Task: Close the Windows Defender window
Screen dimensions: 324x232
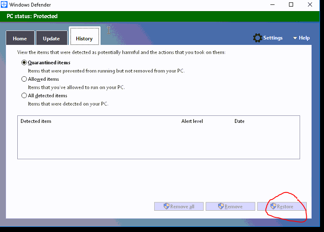Action: coord(310,4)
